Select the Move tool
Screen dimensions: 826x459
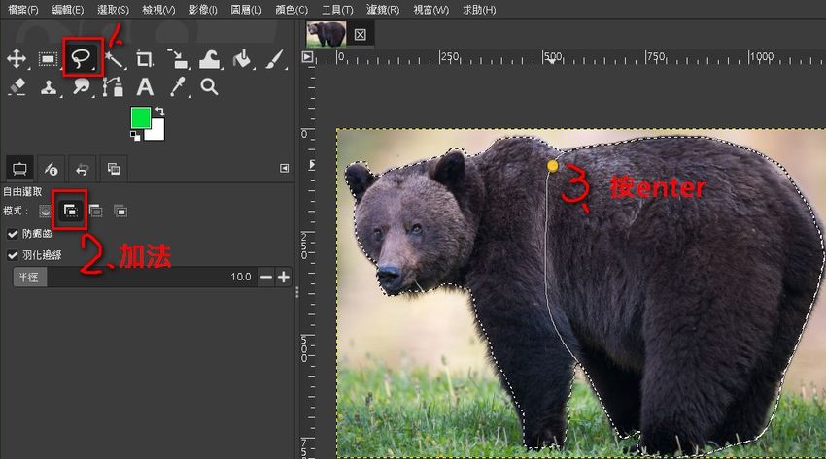(17, 59)
